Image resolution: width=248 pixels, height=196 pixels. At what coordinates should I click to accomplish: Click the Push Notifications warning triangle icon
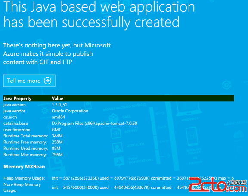pos(119,162)
